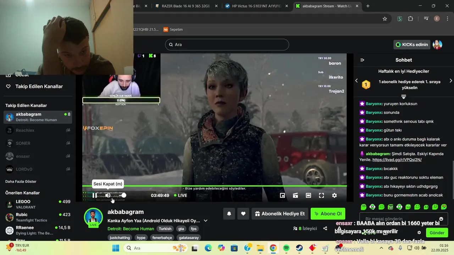The height and width of the screenshot is (255, 454).
Task: Toggle notification bell for akbabagram
Action: tap(229, 214)
